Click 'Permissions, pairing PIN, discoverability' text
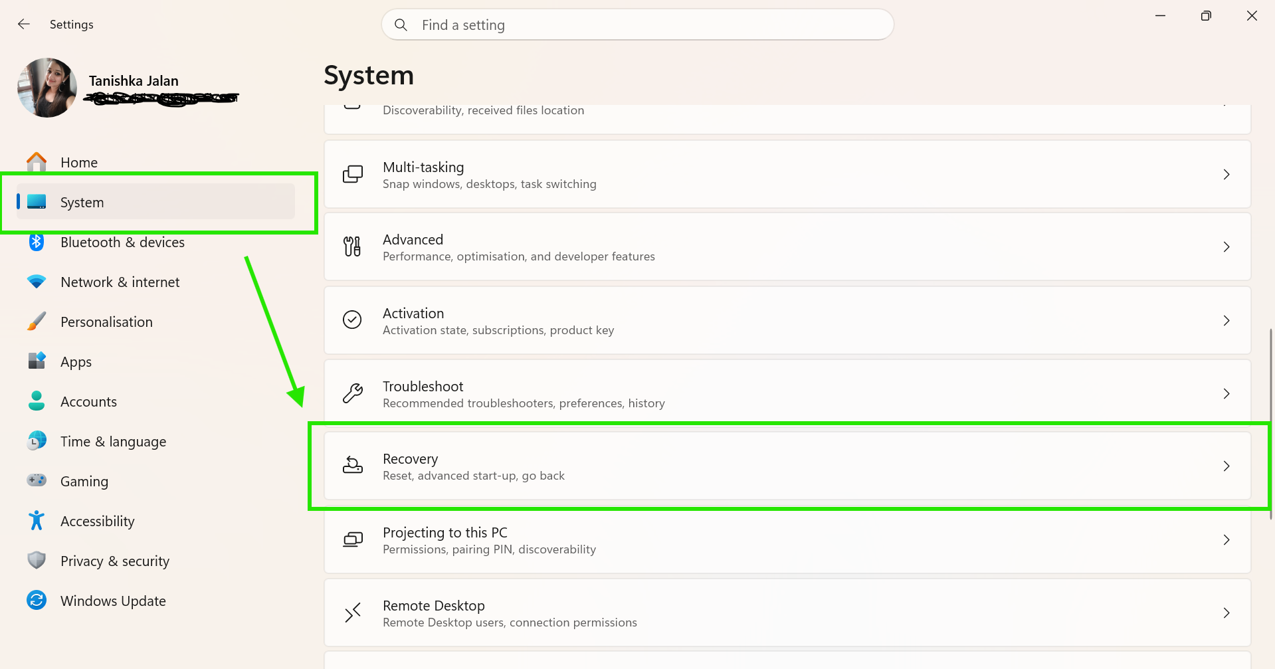Screen dimensions: 1275x669 click(489, 549)
